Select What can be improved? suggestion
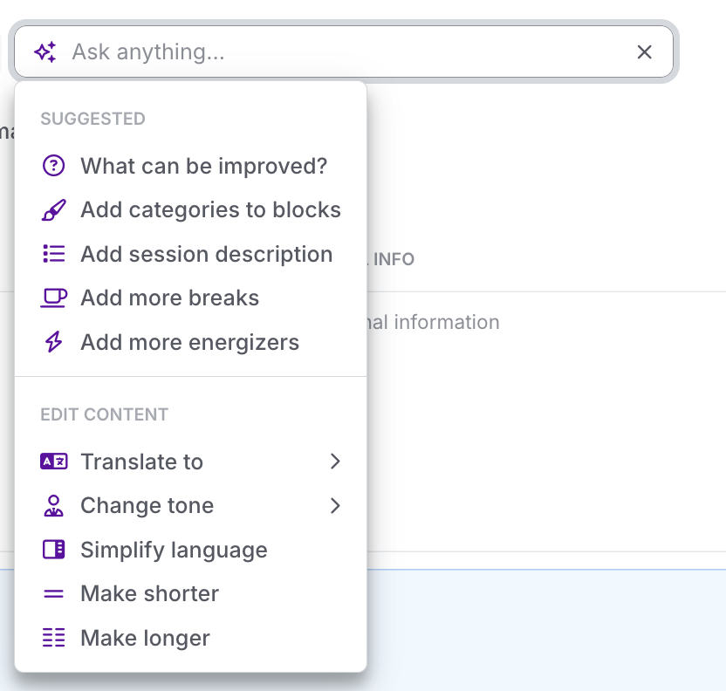 pyautogui.click(x=203, y=166)
